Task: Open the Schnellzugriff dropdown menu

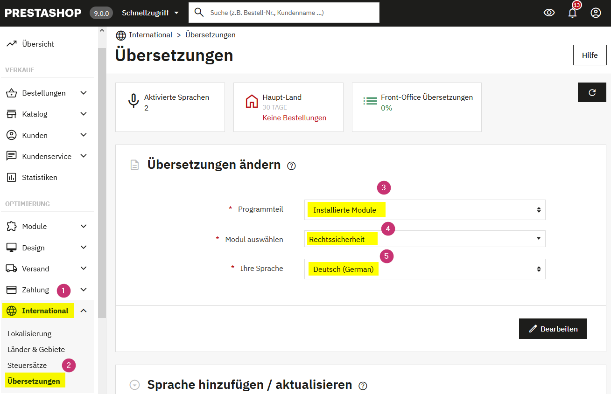Action: coord(150,13)
